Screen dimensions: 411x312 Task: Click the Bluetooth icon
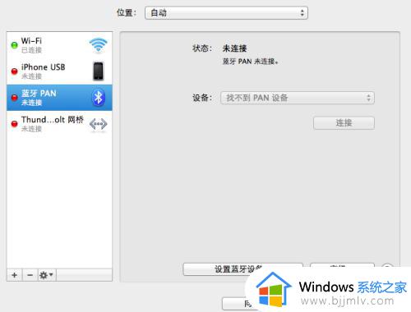[98, 98]
